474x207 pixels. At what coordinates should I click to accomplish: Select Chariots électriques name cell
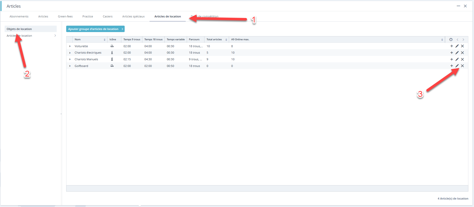pos(88,53)
